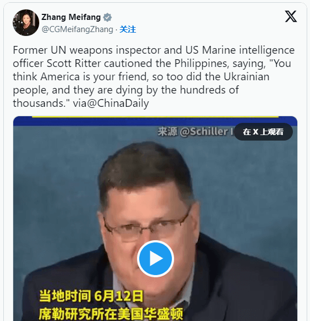The width and height of the screenshot is (310, 321).
Task: Click the X logo icon
Action: (291, 17)
